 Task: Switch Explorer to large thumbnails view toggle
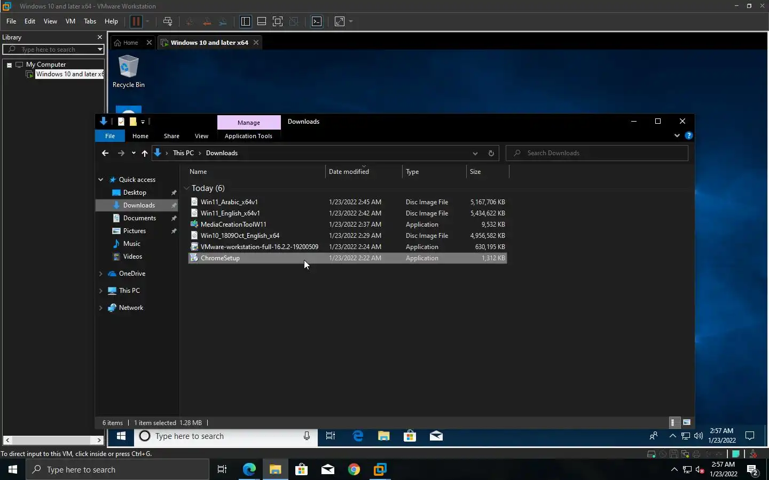(687, 422)
